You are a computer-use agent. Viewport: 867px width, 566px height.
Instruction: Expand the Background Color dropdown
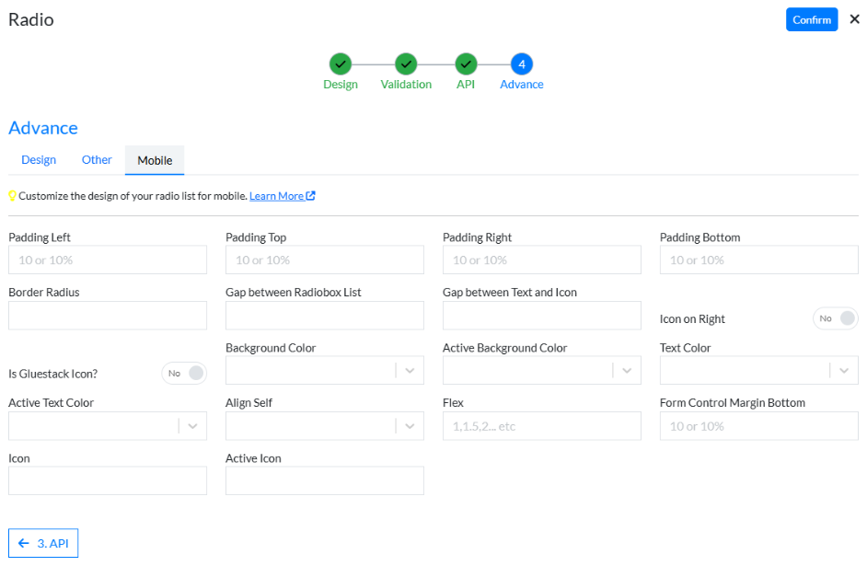tap(410, 370)
